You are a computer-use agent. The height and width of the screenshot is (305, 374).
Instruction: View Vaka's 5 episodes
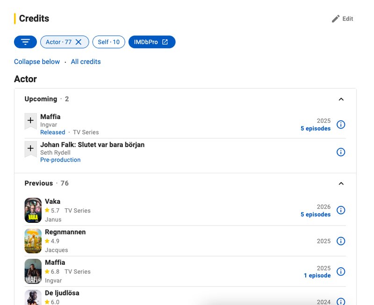pyautogui.click(x=316, y=214)
